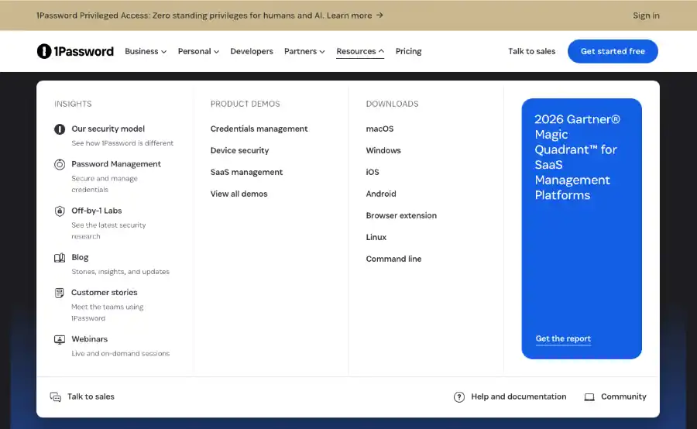This screenshot has width=697, height=429.
Task: Click 'See the latest security research' text
Action: tap(109, 231)
